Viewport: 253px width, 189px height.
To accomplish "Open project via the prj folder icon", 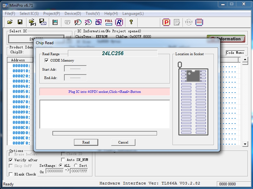I will (32, 22).
